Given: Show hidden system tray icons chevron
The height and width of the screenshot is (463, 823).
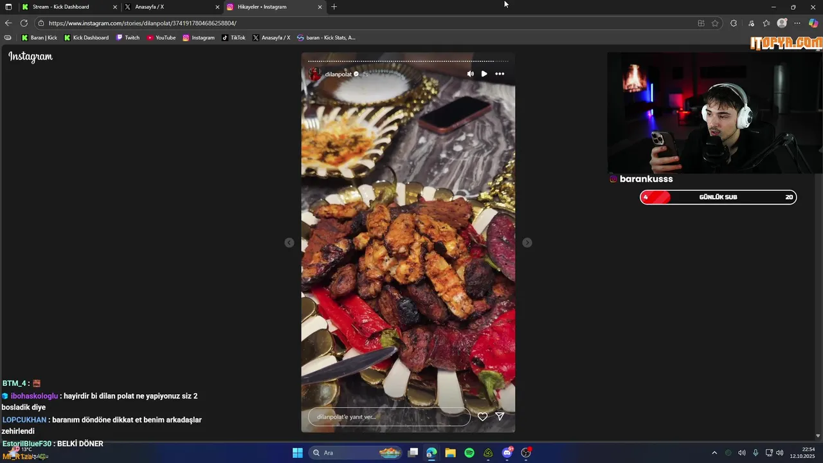Looking at the screenshot, I should tap(714, 453).
